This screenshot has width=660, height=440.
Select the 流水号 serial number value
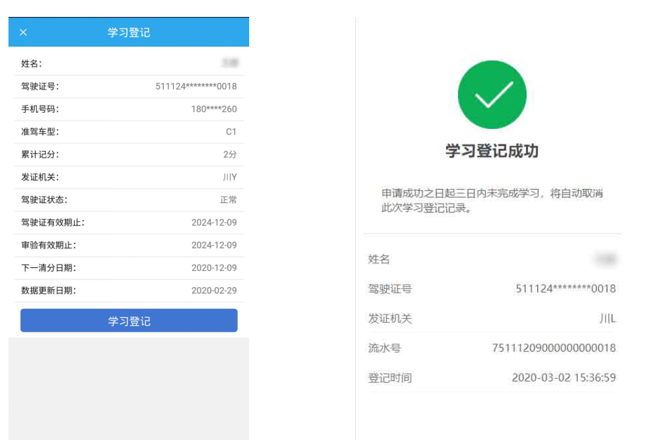[x=553, y=348]
